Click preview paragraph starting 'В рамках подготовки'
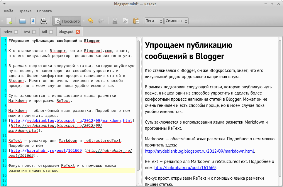 [x=208, y=99]
